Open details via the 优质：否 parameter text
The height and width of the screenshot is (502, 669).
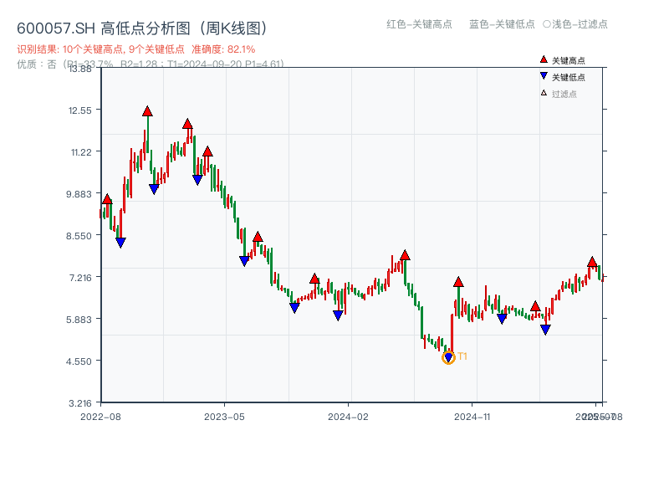(33, 64)
